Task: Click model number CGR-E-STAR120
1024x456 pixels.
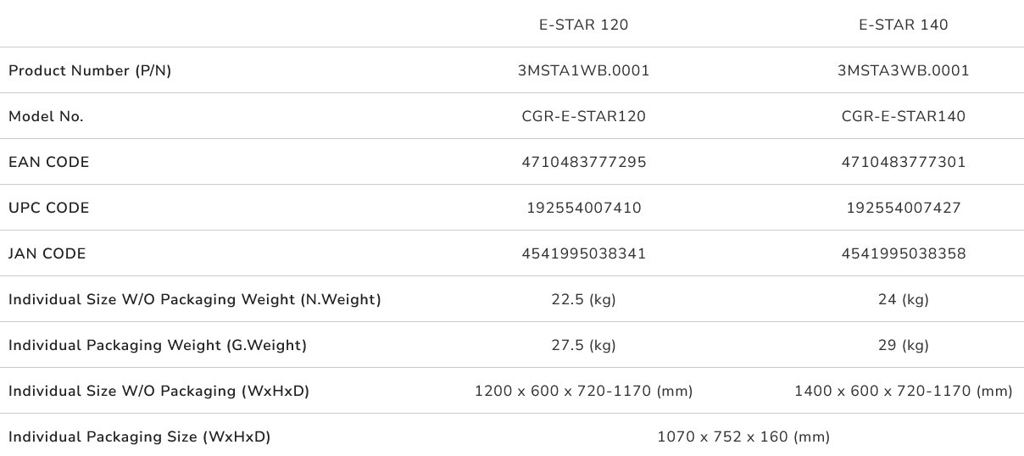Action: [x=583, y=116]
